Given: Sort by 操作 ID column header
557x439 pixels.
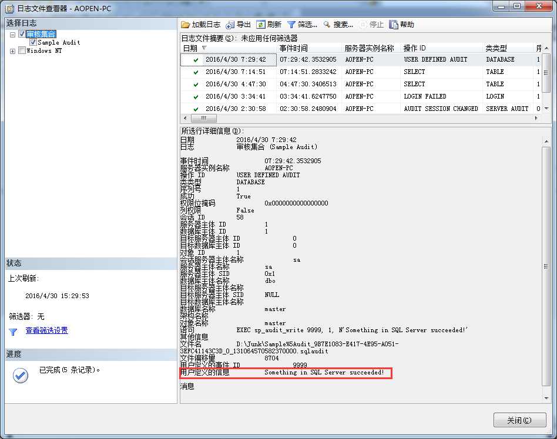Looking at the screenshot, I should 442,48.
